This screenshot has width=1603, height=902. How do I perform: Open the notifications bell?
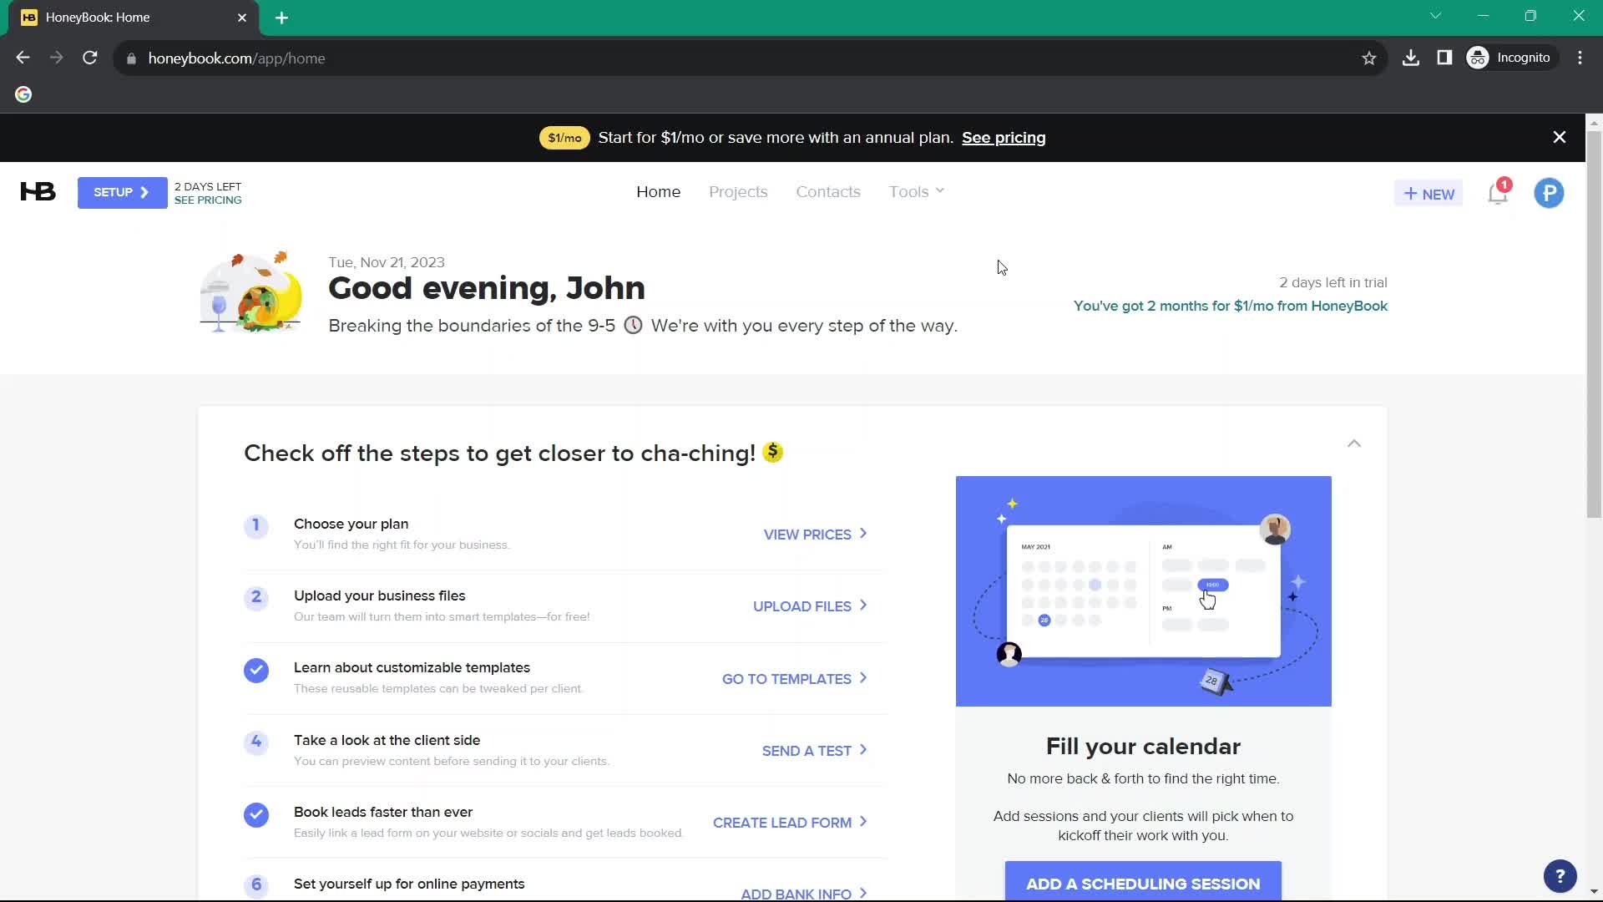click(1498, 193)
